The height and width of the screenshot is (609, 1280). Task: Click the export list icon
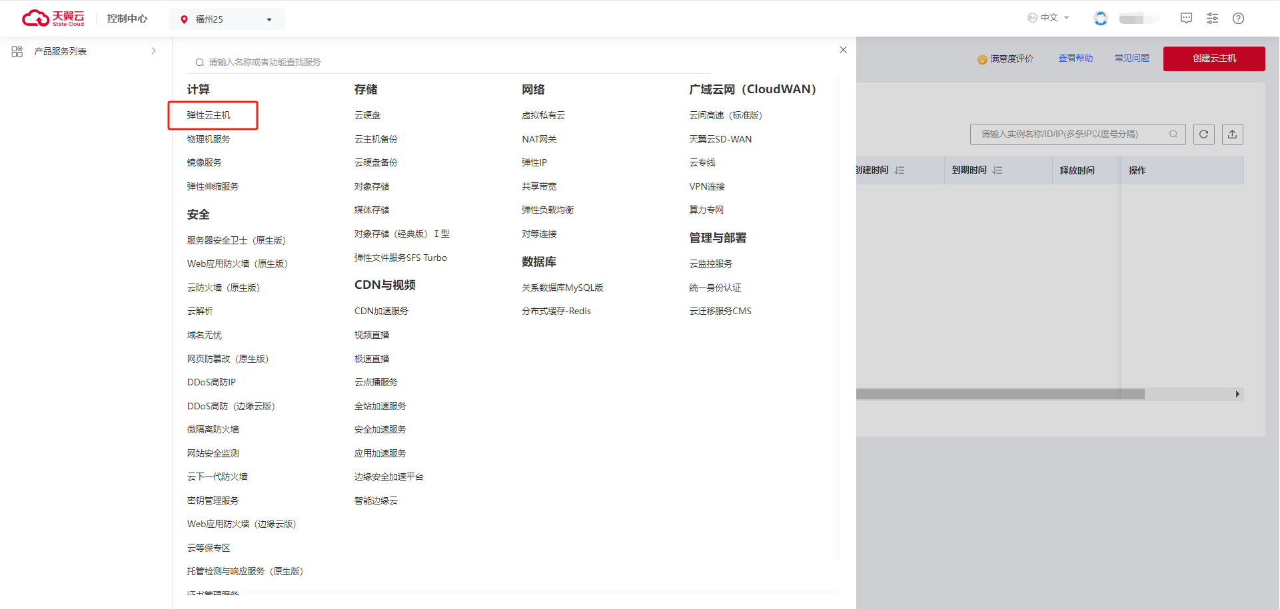(x=1232, y=134)
